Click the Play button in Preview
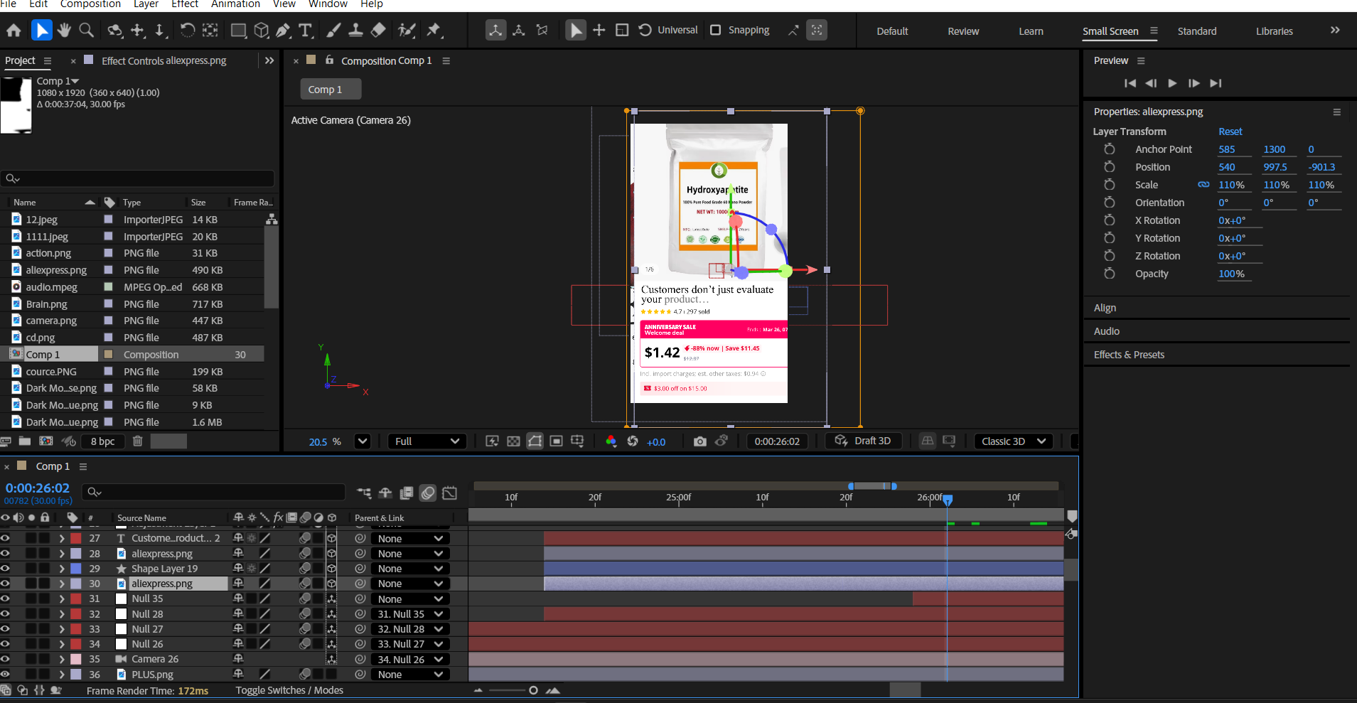Viewport: 1357px width, 703px height. coord(1172,83)
